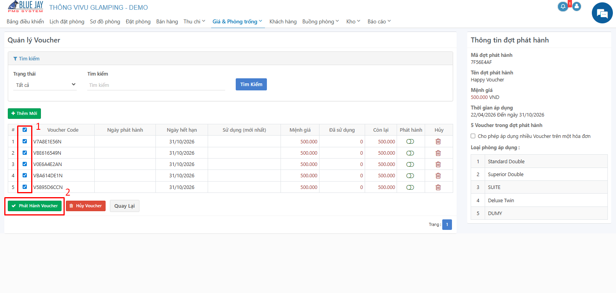
Task: Toggle issue switch for voucher VBE616549N
Action: tap(410, 153)
